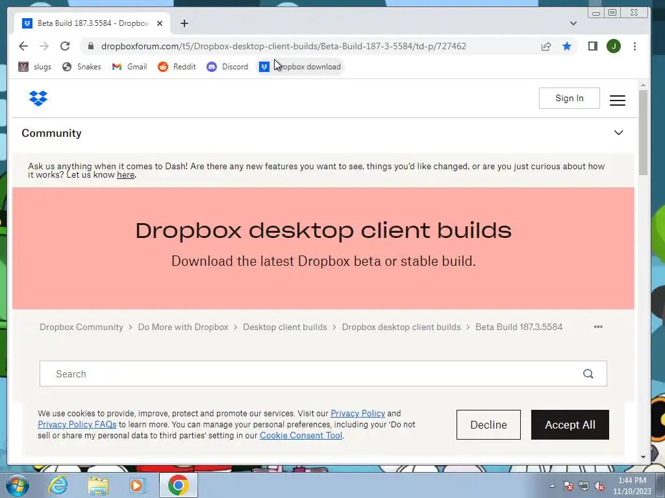Click the Accept All cookies button
This screenshot has width=665, height=498.
click(570, 425)
